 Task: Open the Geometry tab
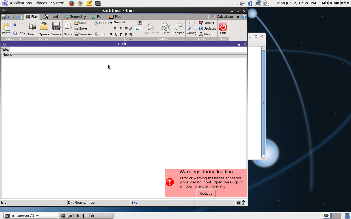pos(75,17)
